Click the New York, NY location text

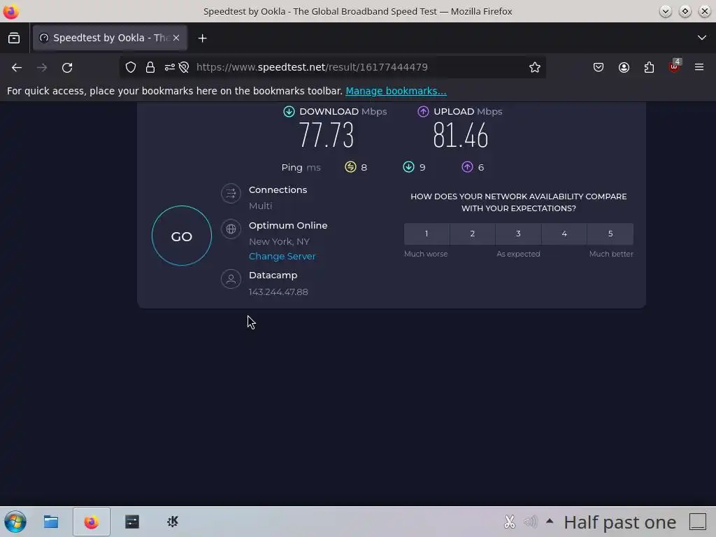279,241
